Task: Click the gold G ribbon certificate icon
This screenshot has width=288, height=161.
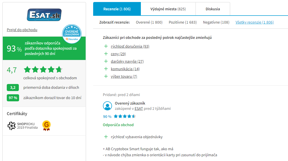Action: coord(46,126)
